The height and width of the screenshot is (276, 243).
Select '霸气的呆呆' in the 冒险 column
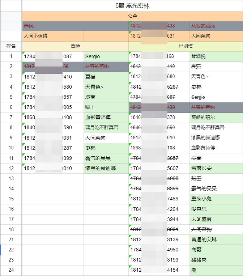[106, 158]
